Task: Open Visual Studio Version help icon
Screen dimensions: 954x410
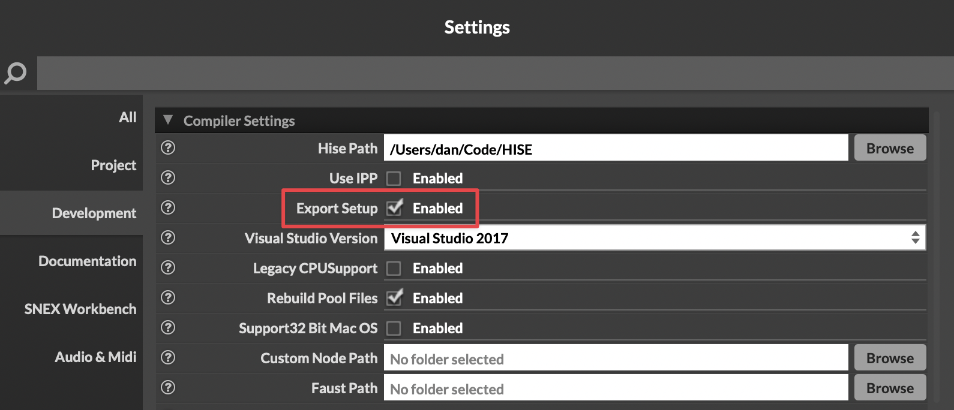Action: click(x=168, y=237)
